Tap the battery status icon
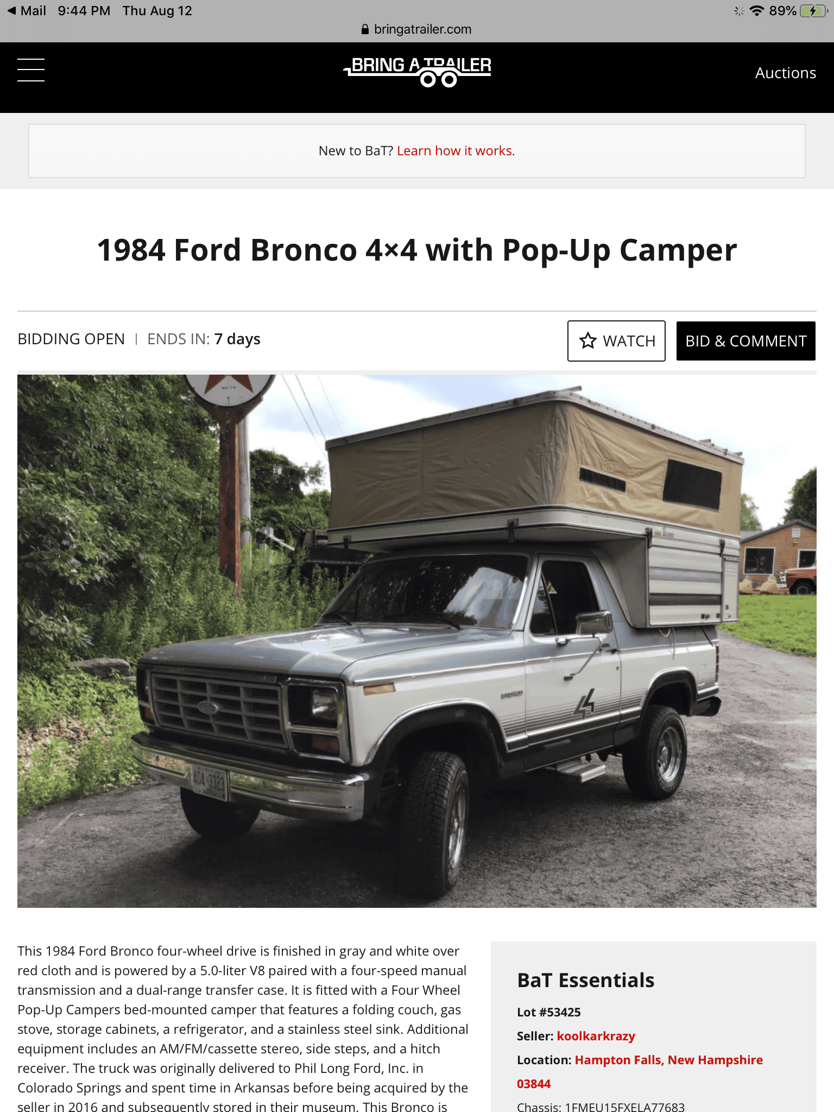The image size is (834, 1112). tap(813, 11)
